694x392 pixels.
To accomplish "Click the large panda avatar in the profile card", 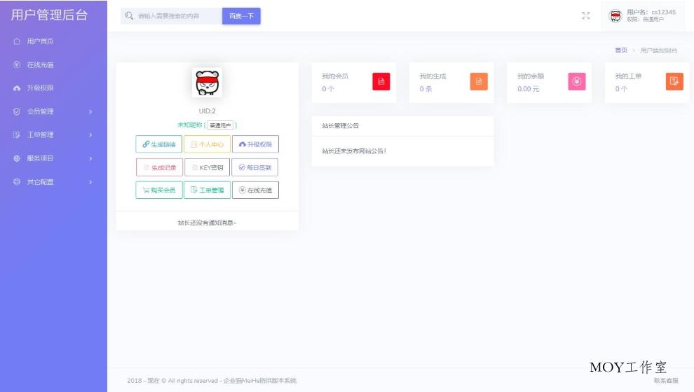I will coord(207,83).
